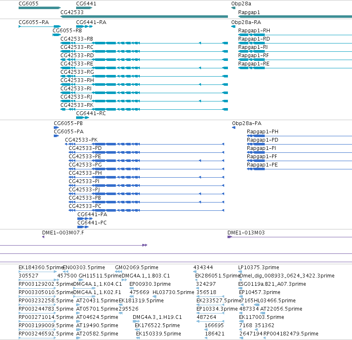This screenshot has width=352, height=340.
Task: Click transcript Obp28a-RA label
Action: 246,22
